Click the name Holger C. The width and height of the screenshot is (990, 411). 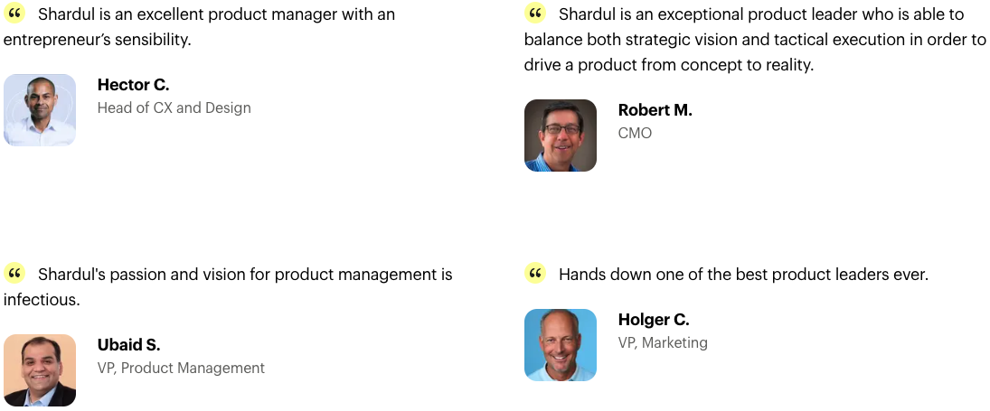[654, 320]
